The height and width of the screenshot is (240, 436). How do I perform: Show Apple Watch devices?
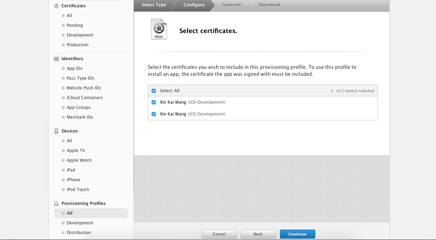tap(79, 160)
